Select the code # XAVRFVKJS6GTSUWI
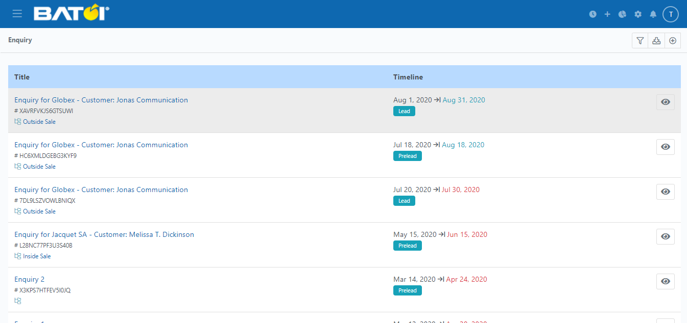The width and height of the screenshot is (687, 323). coord(44,111)
